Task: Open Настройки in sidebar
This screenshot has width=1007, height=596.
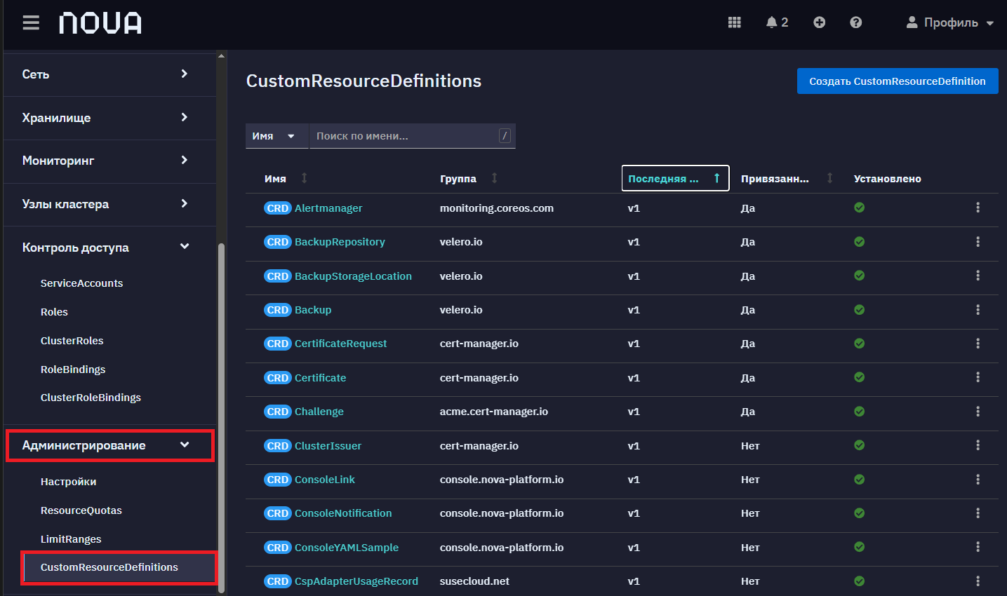Action: pyautogui.click(x=68, y=482)
